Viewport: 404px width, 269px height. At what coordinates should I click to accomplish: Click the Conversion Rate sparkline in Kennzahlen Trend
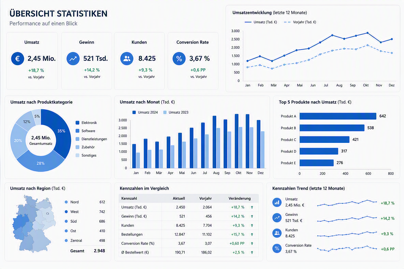pos(347,249)
